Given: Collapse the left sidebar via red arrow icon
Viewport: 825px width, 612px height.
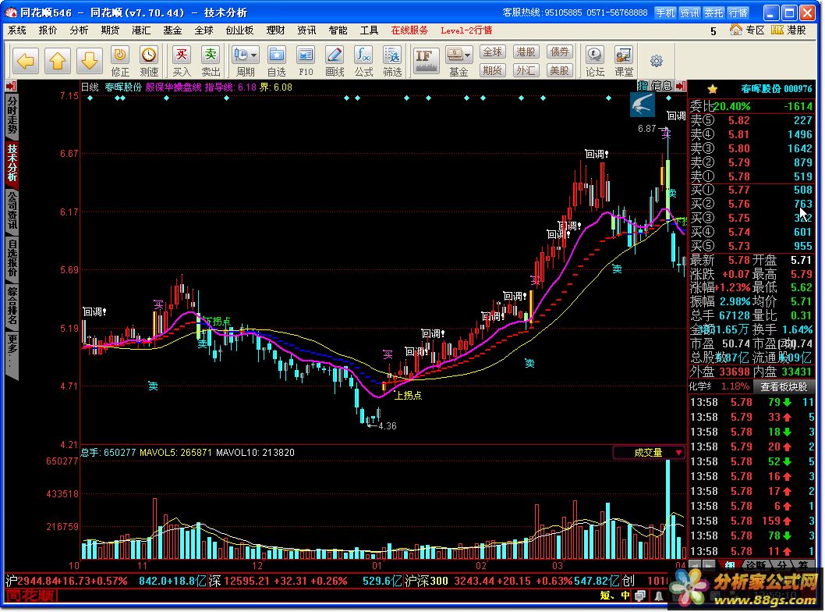Looking at the screenshot, I should 11,86.
